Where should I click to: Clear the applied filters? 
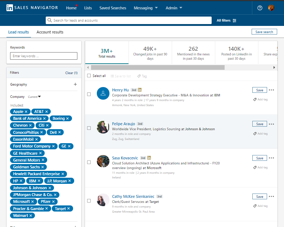coord(71,73)
